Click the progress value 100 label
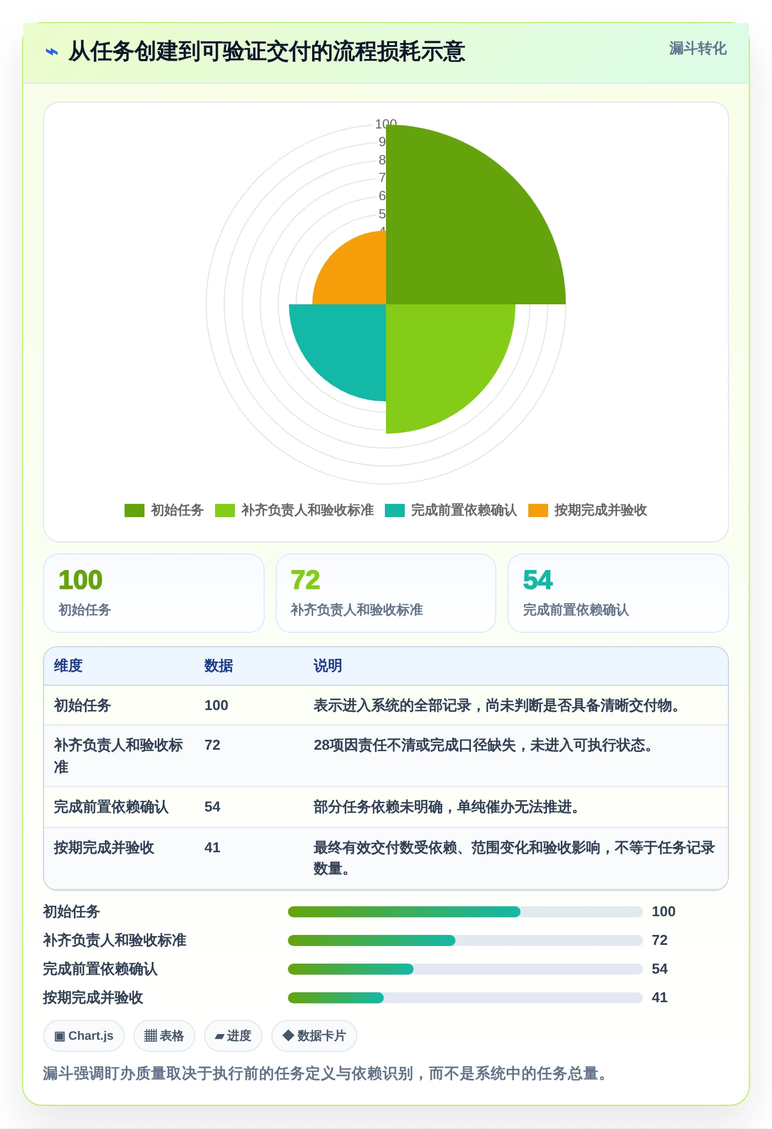Image resolution: width=772 pixels, height=1129 pixels. pyautogui.click(x=664, y=912)
